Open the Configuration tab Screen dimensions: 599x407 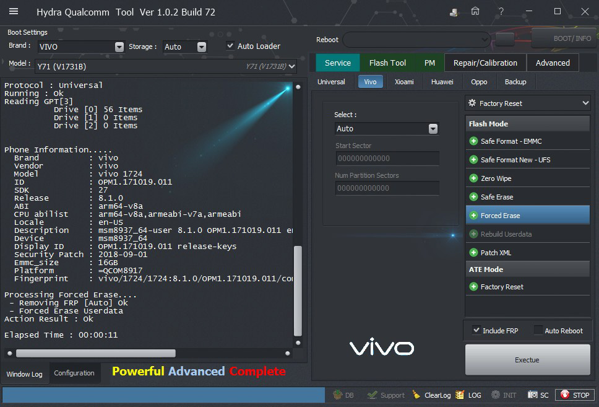[x=74, y=373]
